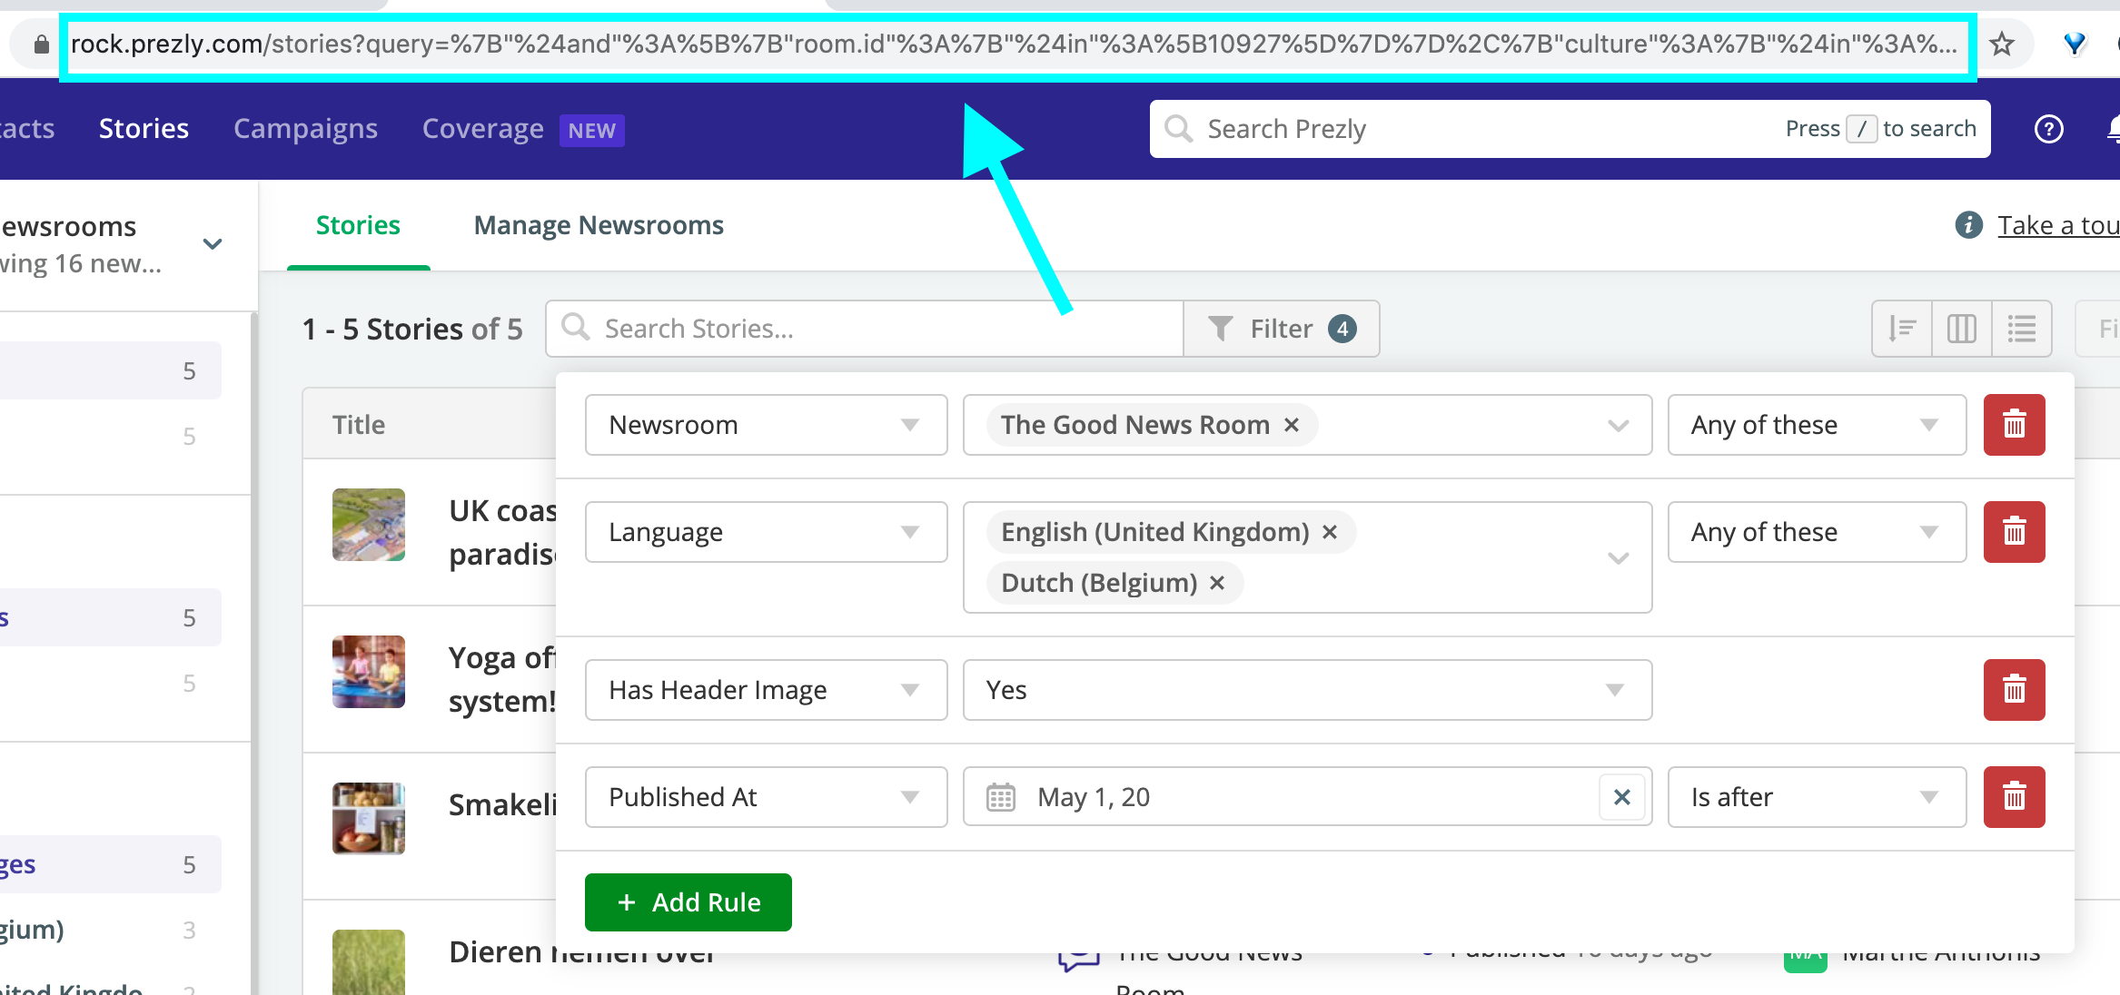
Task: Delete the Language filter rule
Action: pos(2014,532)
